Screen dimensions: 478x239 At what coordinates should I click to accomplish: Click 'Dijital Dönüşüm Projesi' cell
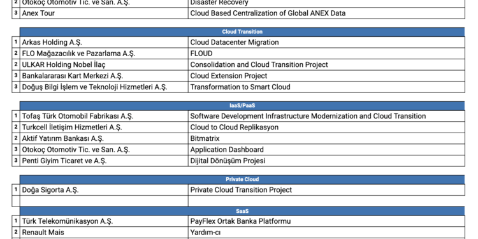pyautogui.click(x=326, y=161)
